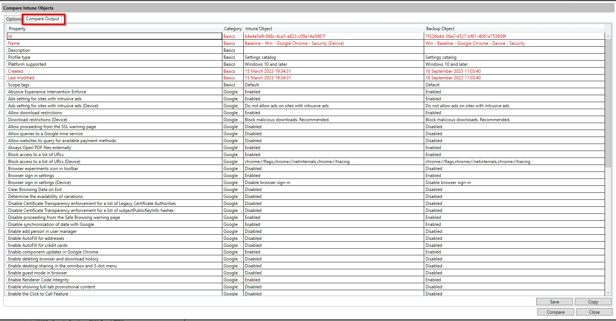Click 'Ads setting for sites with intrusive ads (Device)'

pyautogui.click(x=53, y=106)
